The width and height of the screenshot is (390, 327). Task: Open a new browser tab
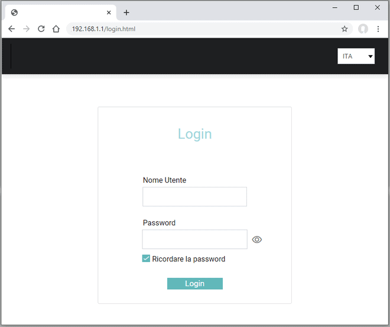(x=126, y=12)
